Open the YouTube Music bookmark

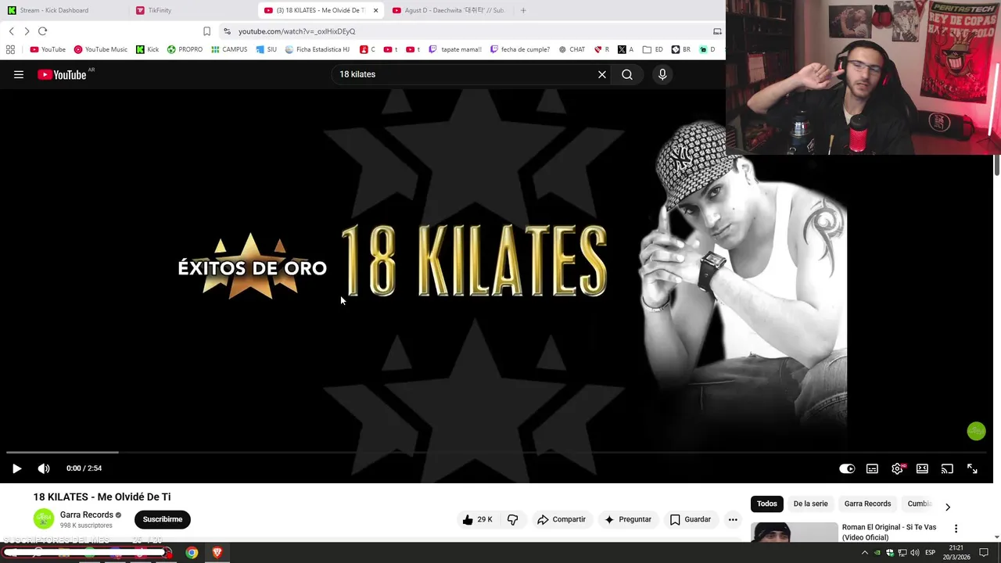coord(101,49)
